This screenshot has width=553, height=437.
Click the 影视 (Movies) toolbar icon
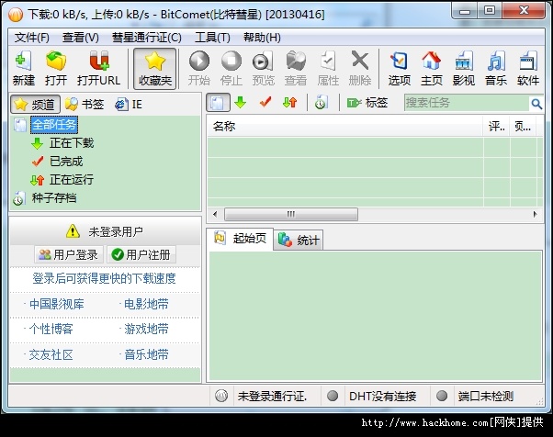click(463, 68)
